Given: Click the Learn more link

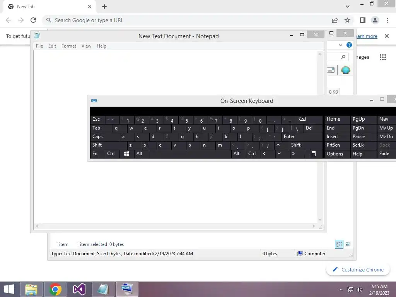Looking at the screenshot, I should (367, 36).
